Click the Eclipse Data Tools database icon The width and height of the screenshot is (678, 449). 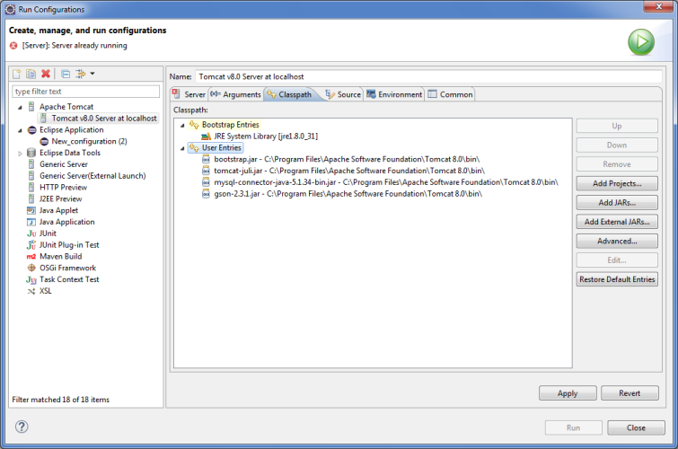pos(31,153)
